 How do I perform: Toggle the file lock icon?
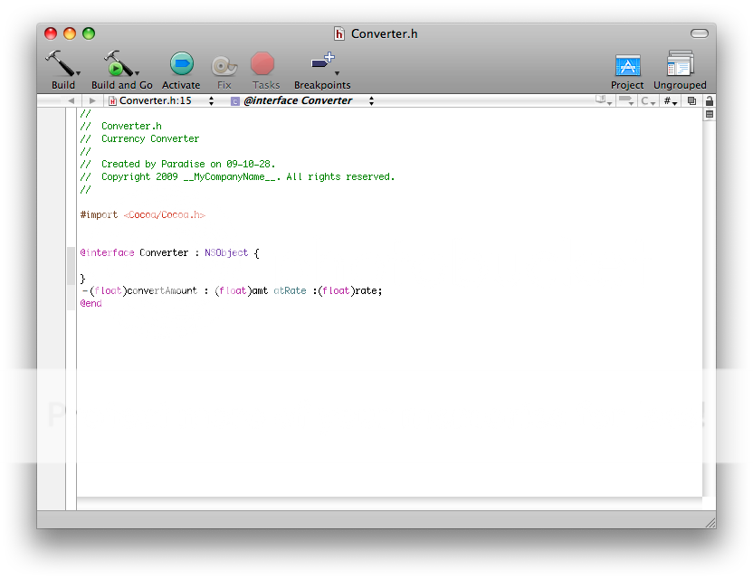(710, 100)
